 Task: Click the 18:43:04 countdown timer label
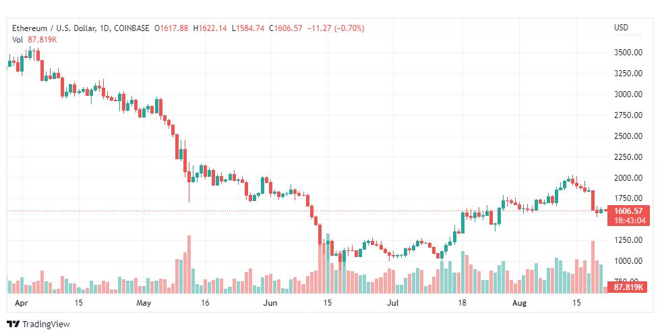[628, 221]
